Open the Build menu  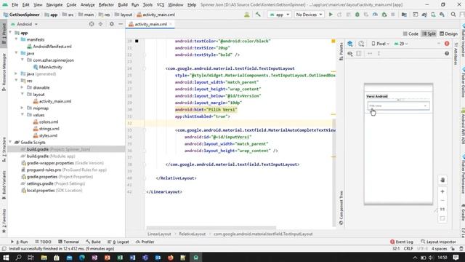pos(123,5)
